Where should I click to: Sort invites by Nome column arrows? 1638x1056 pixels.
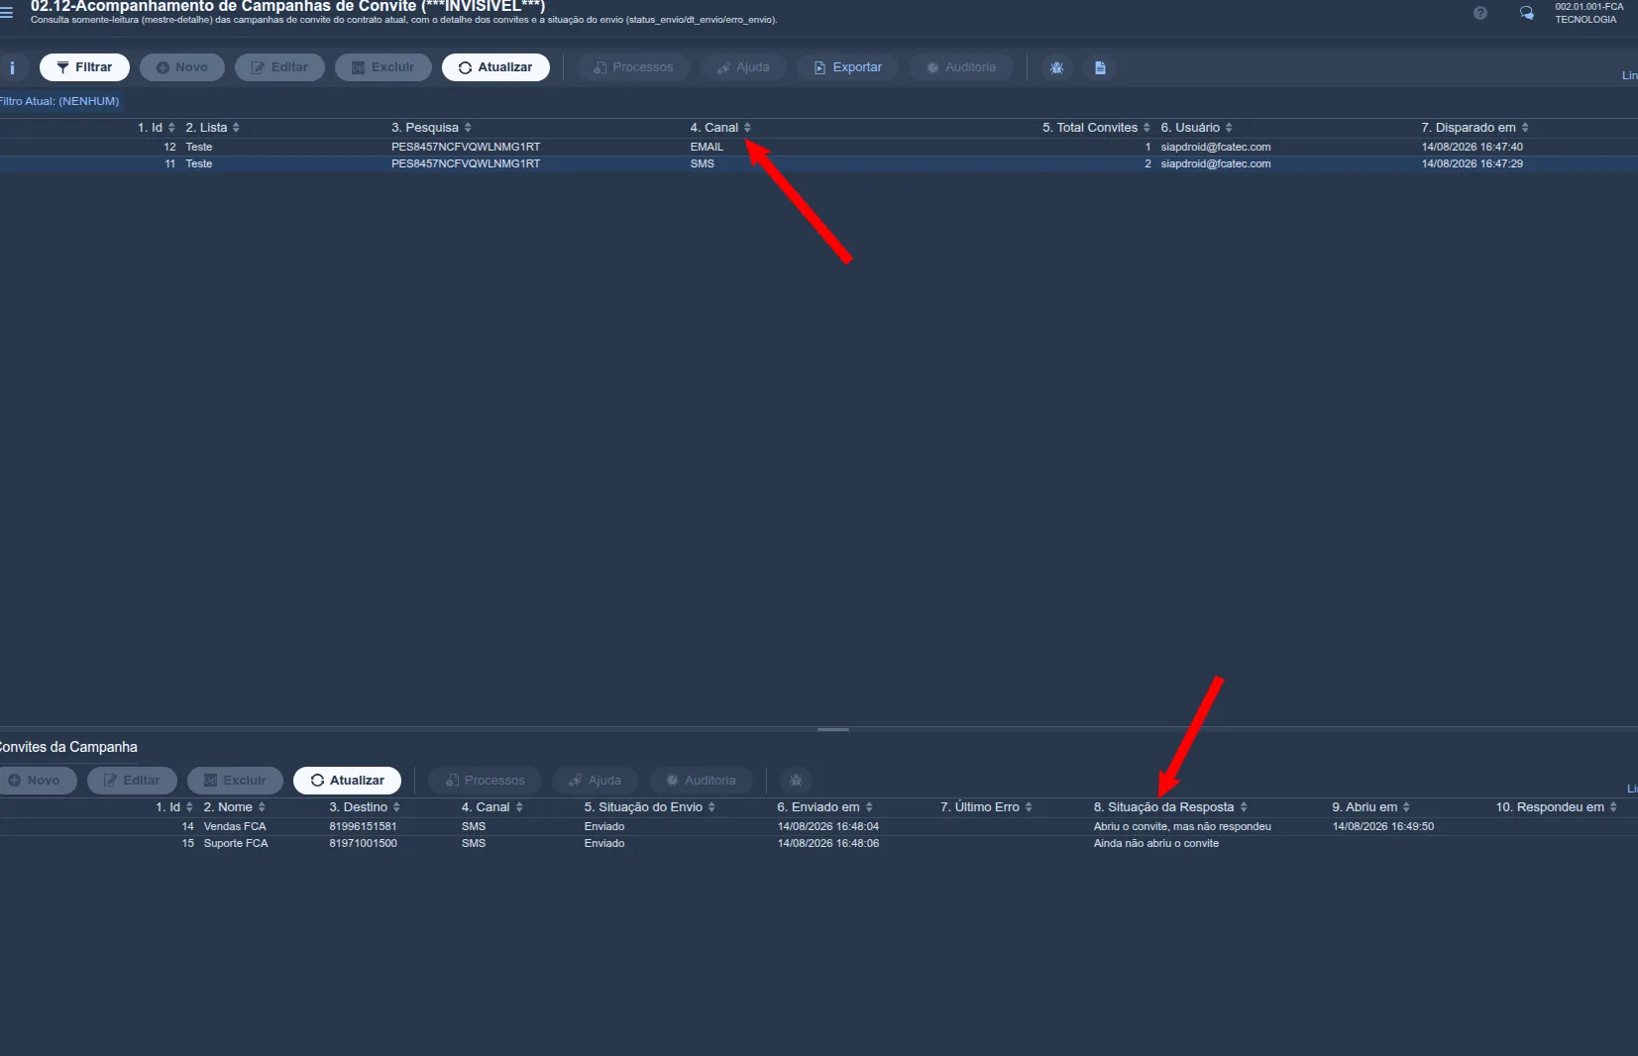click(262, 807)
